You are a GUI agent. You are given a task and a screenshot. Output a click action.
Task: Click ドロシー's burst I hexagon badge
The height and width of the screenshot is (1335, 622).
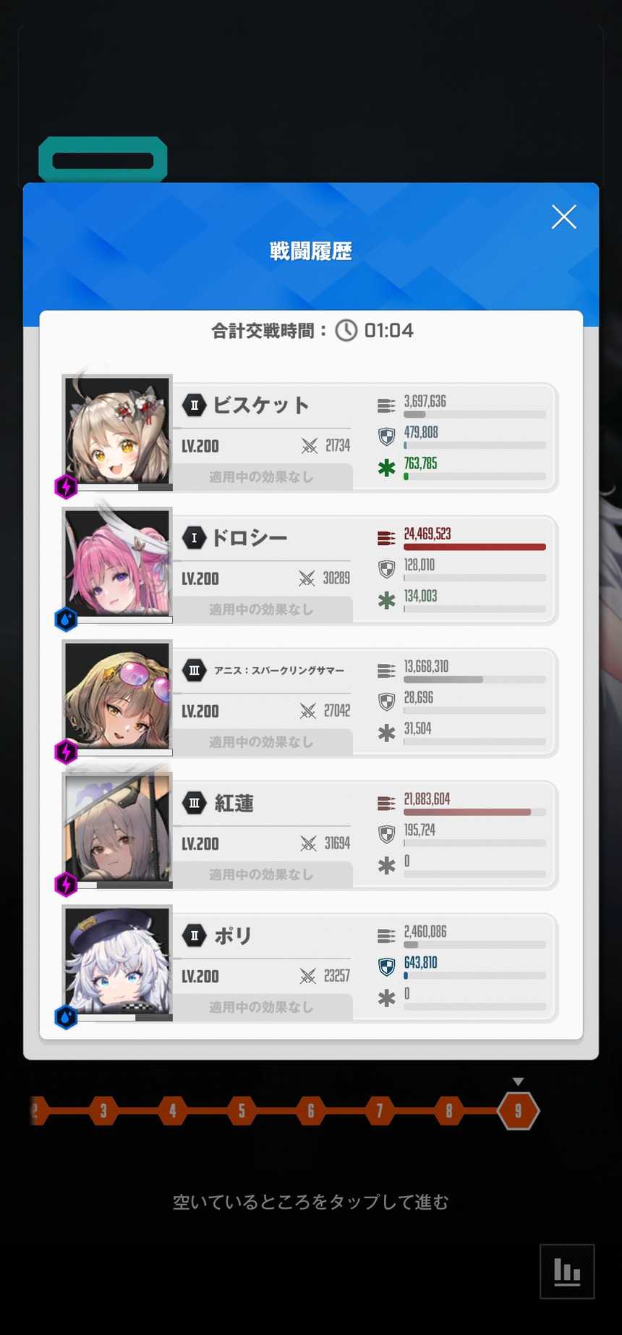click(194, 538)
